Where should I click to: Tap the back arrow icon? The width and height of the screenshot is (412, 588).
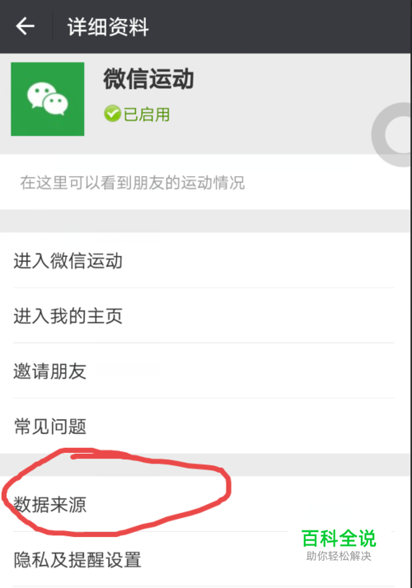coord(26,26)
